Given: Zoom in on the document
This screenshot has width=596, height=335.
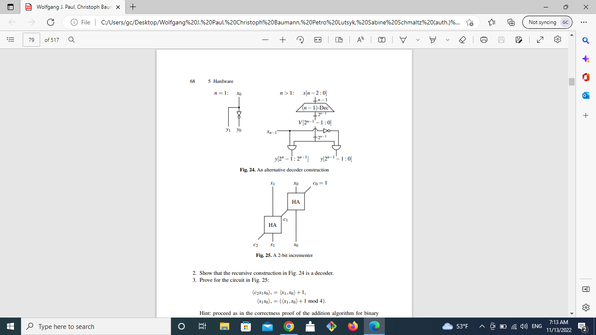Looking at the screenshot, I should [283, 39].
